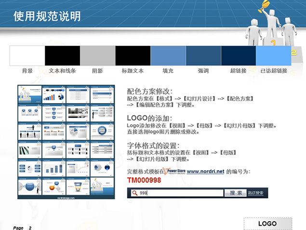306x230 pixels.
Task: Open the www.nordri.net hyperlink
Action: pyautogui.click(x=205, y=172)
